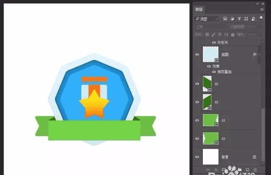Create new group with folder icon
Screen dimensions: 271x175
point(240,170)
